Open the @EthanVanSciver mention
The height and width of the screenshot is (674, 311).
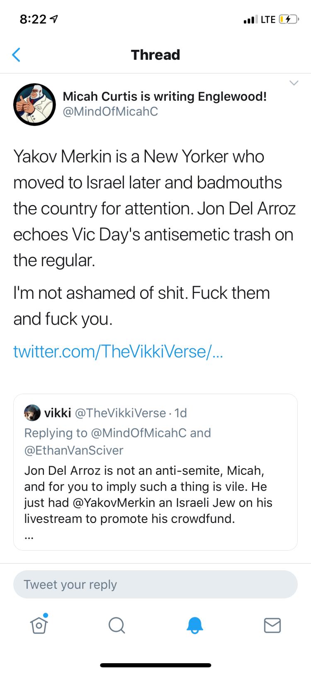(x=74, y=450)
